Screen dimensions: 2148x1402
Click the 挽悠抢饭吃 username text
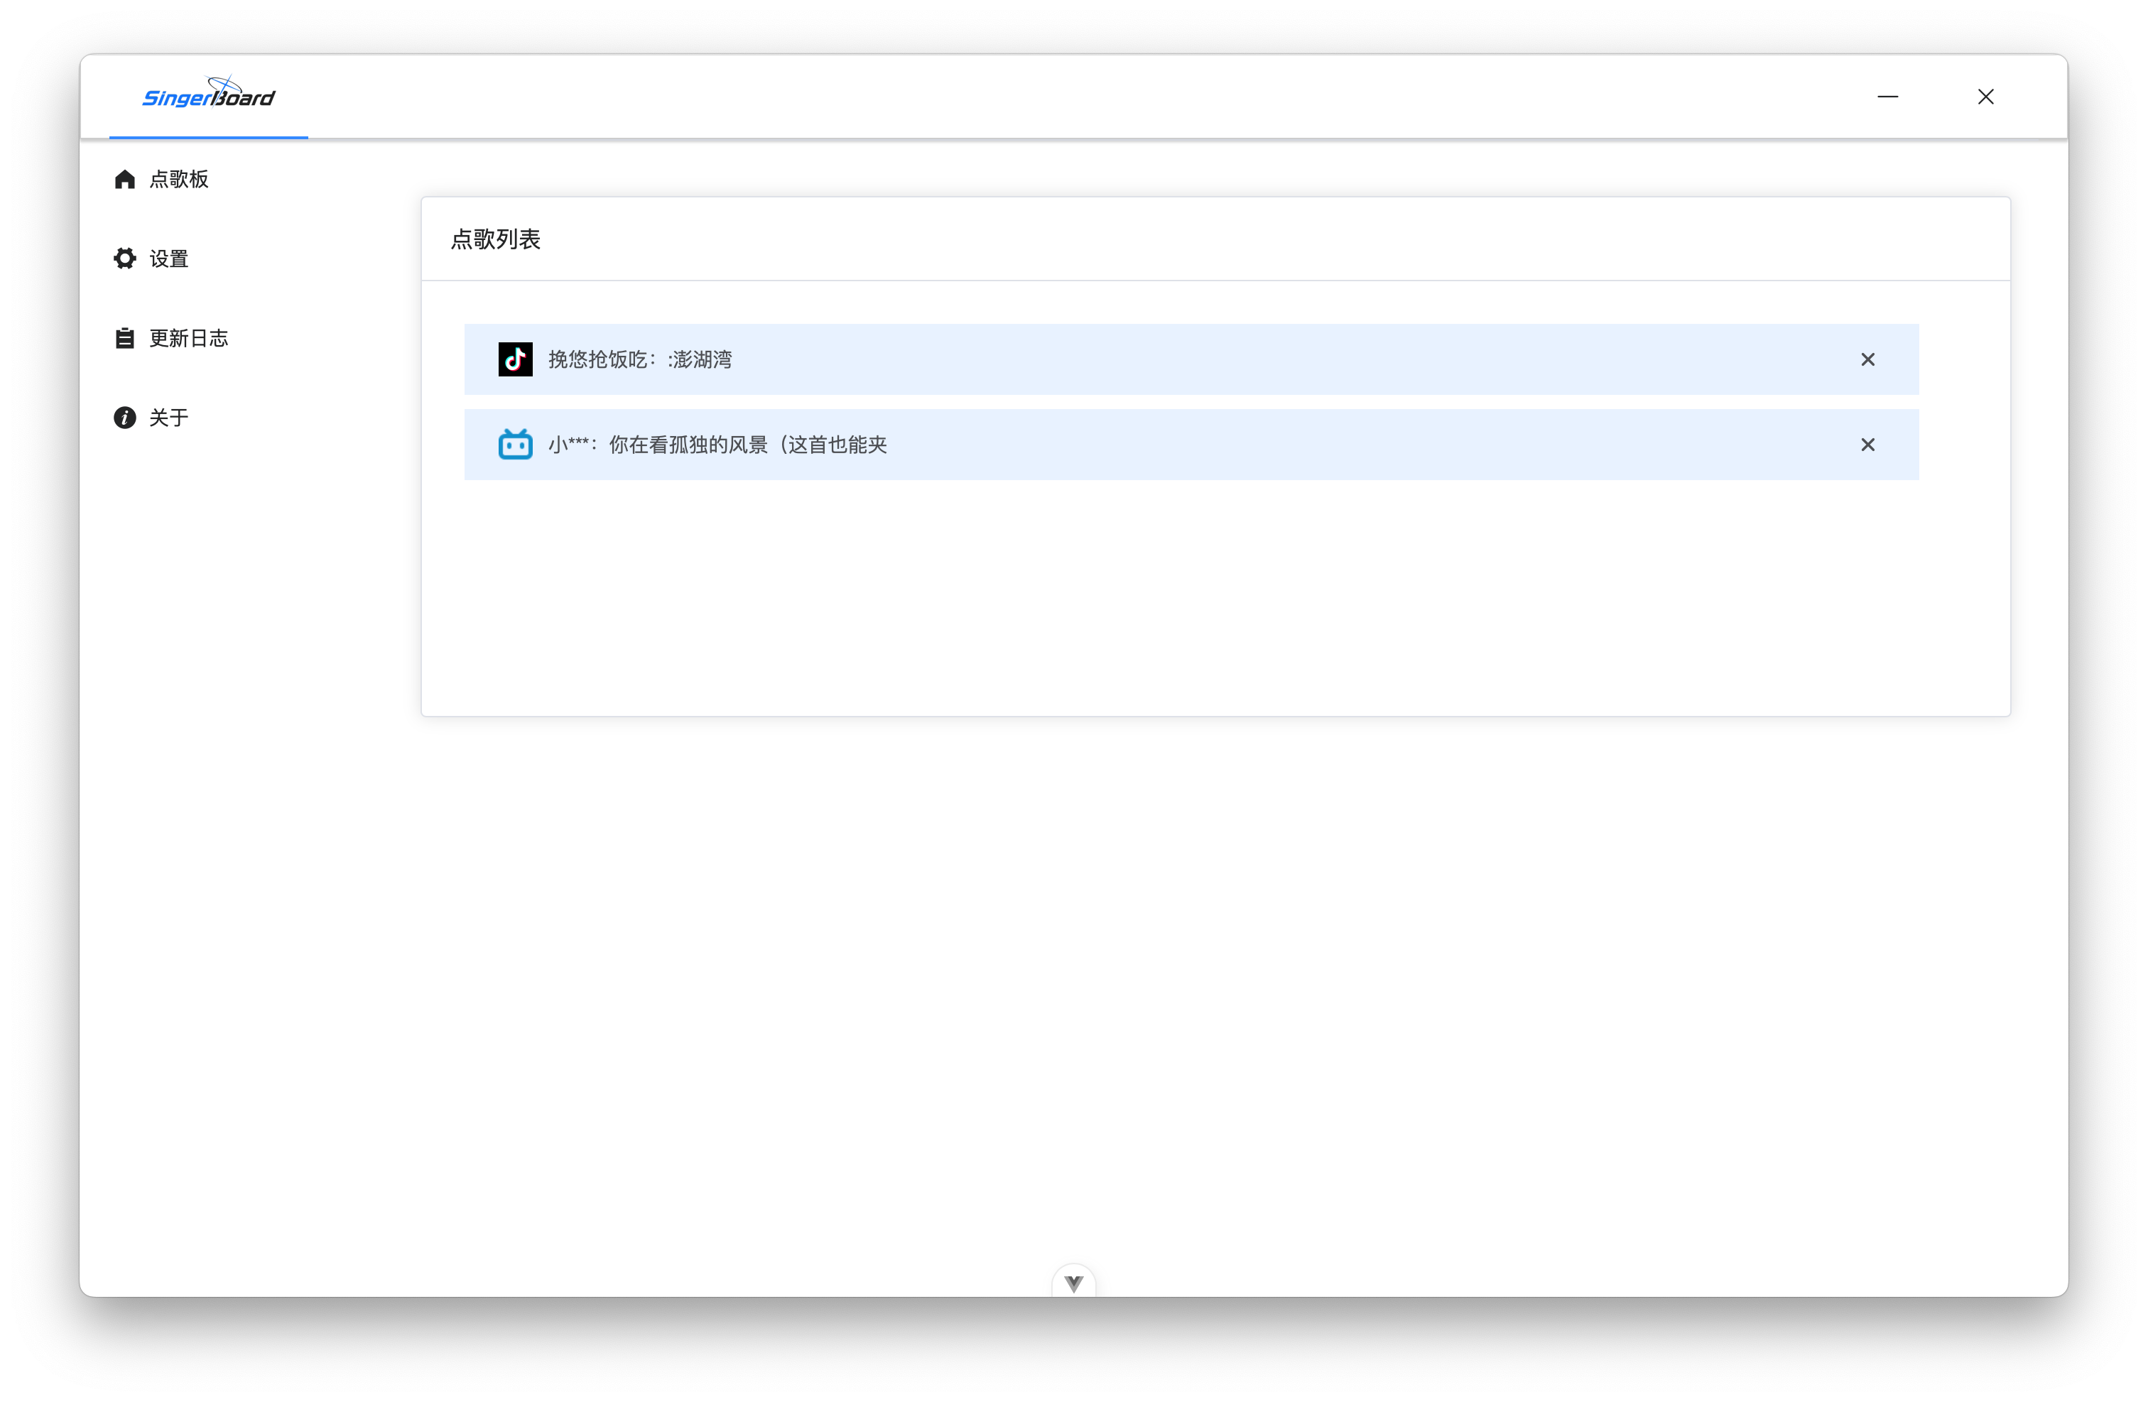coord(597,359)
